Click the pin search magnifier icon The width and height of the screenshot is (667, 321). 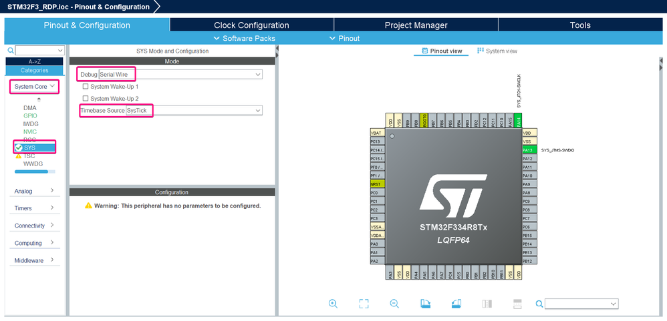click(x=539, y=304)
